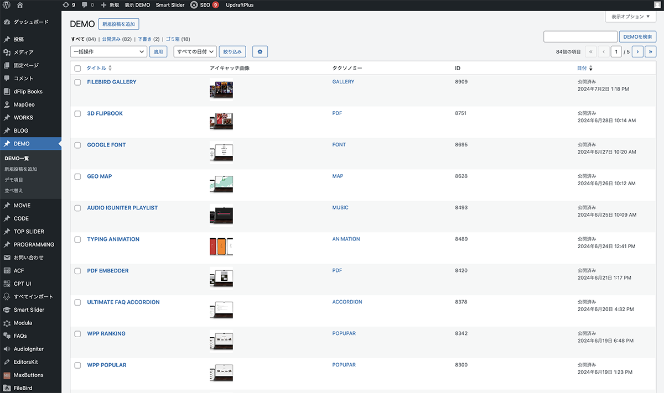The height and width of the screenshot is (393, 664).
Task: Expand the 表示オプション screen options panel
Action: (630, 17)
